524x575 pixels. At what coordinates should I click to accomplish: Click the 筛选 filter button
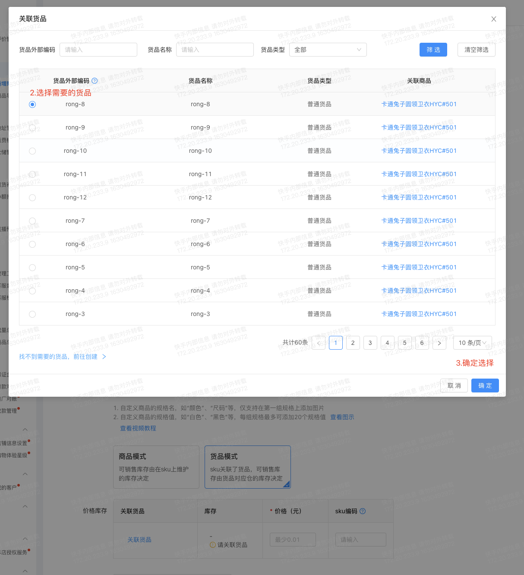coord(433,50)
